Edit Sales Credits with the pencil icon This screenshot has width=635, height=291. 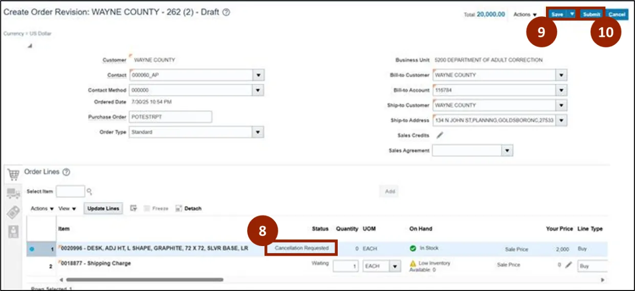click(440, 136)
